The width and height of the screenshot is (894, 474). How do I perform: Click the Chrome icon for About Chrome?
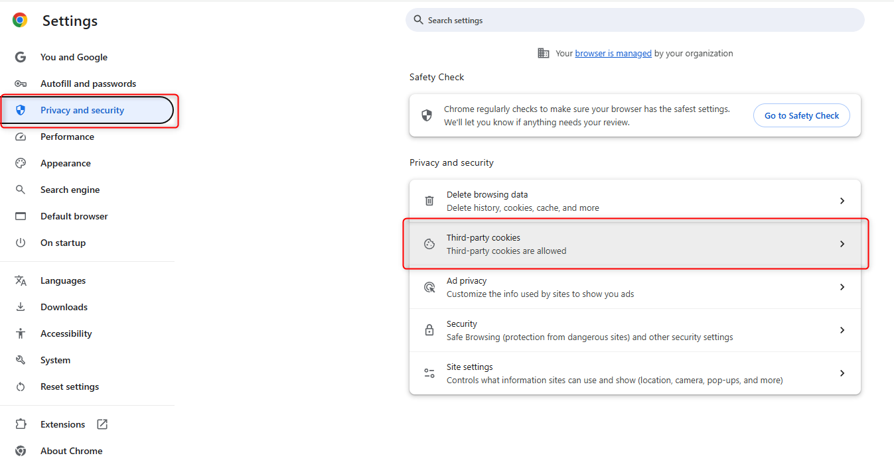[21, 451]
